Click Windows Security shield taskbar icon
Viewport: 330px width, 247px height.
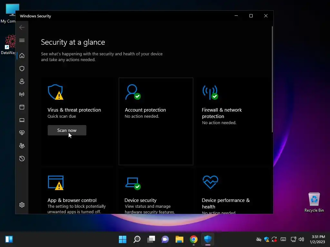click(208, 239)
